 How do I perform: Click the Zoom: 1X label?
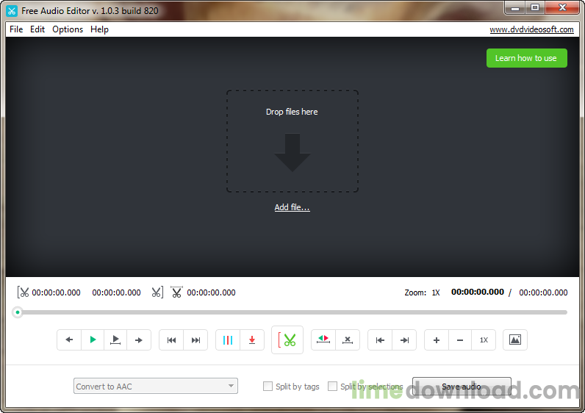pyautogui.click(x=423, y=292)
